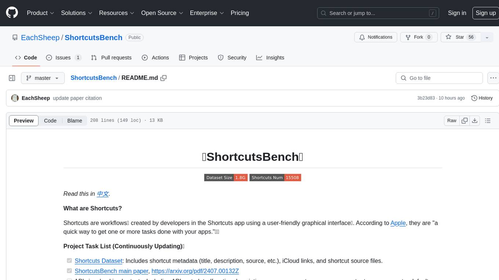Focus the Search or jump to field

[378, 13]
